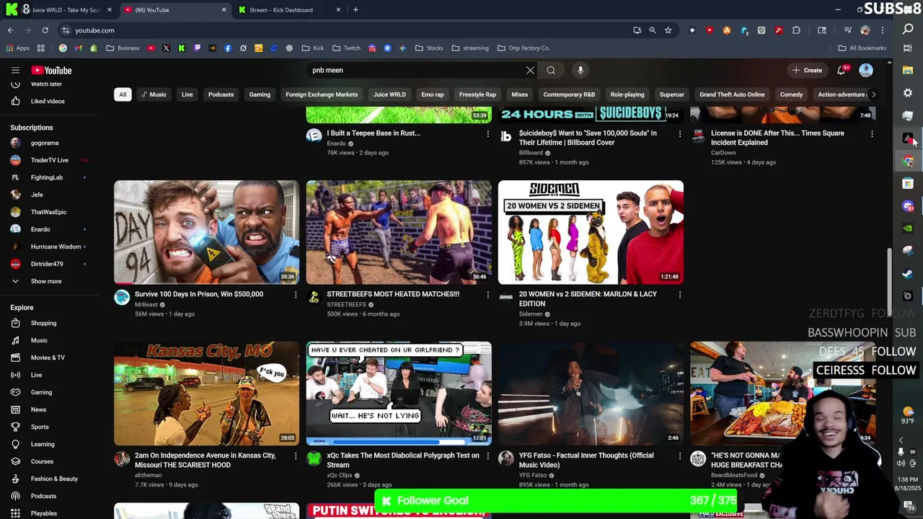Select the Emo rap filter chip

pyautogui.click(x=433, y=94)
